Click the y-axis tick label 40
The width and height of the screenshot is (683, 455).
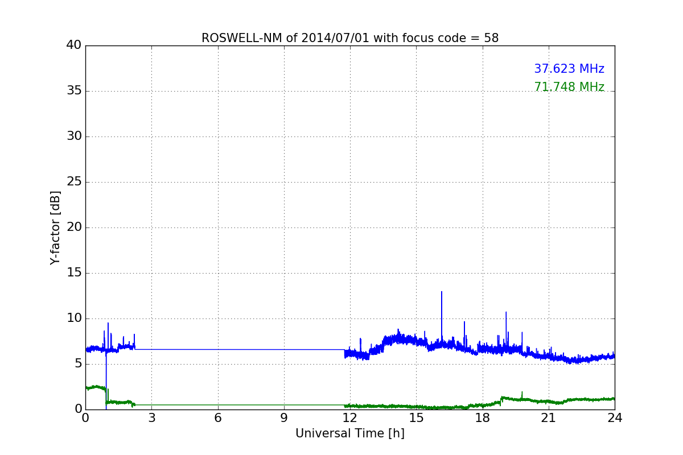(x=75, y=45)
